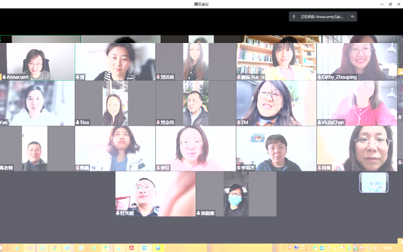Select the 杜光明 video tile in the bottom row
This screenshot has width=403, height=252.
tap(156, 194)
